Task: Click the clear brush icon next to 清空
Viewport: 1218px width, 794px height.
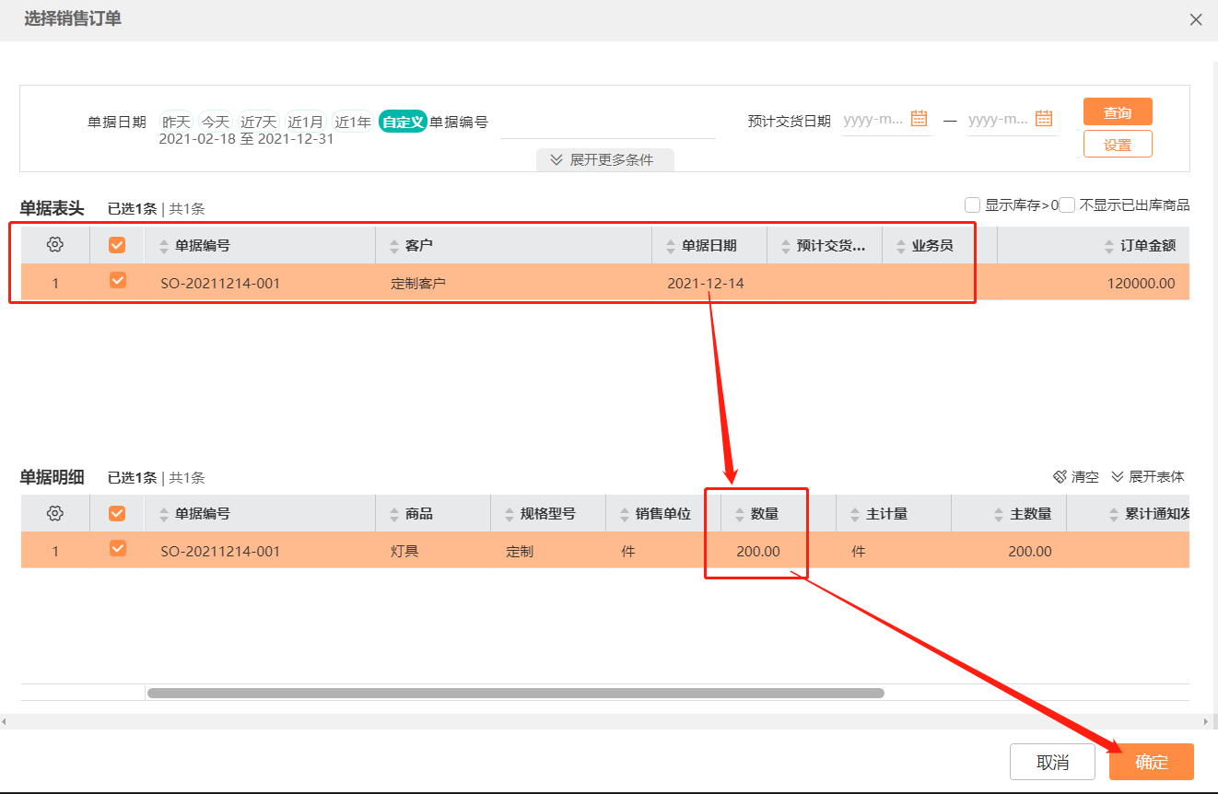Action: pyautogui.click(x=1060, y=476)
